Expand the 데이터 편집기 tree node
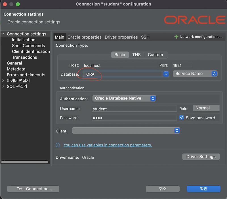 [3, 80]
